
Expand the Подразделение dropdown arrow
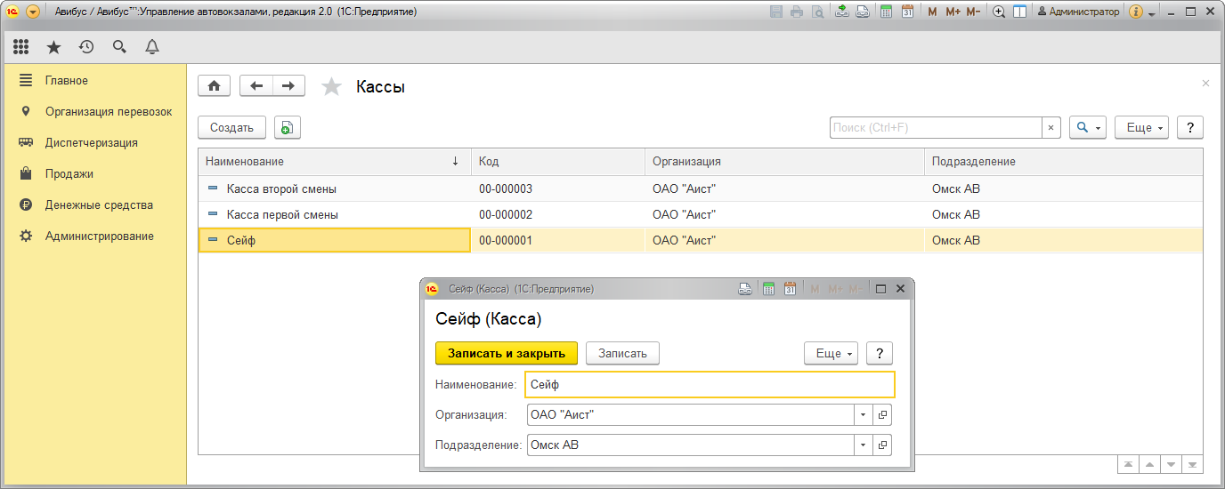[x=863, y=445]
